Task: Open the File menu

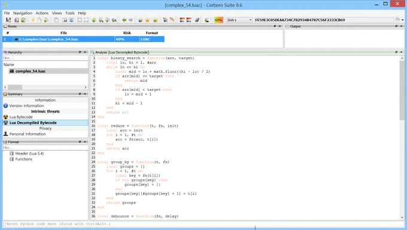Action: coord(7,13)
